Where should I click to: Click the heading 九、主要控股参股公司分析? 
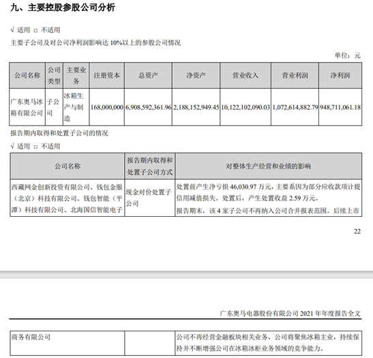coord(63,8)
